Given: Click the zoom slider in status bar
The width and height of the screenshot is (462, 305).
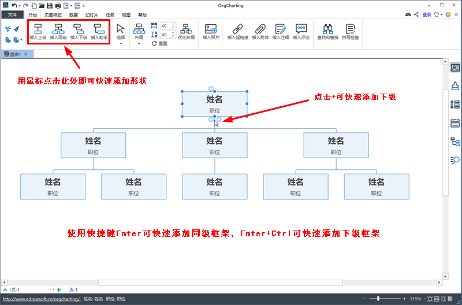Looking at the screenshot, I should point(385,299).
